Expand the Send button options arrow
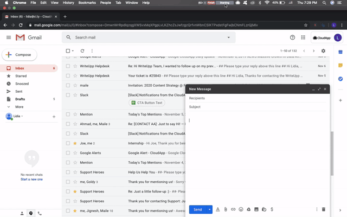Image resolution: width=347 pixels, height=217 pixels. point(210,209)
